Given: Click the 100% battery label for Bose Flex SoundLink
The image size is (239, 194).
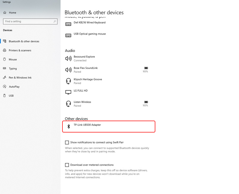Looking at the screenshot, I should point(145,71).
